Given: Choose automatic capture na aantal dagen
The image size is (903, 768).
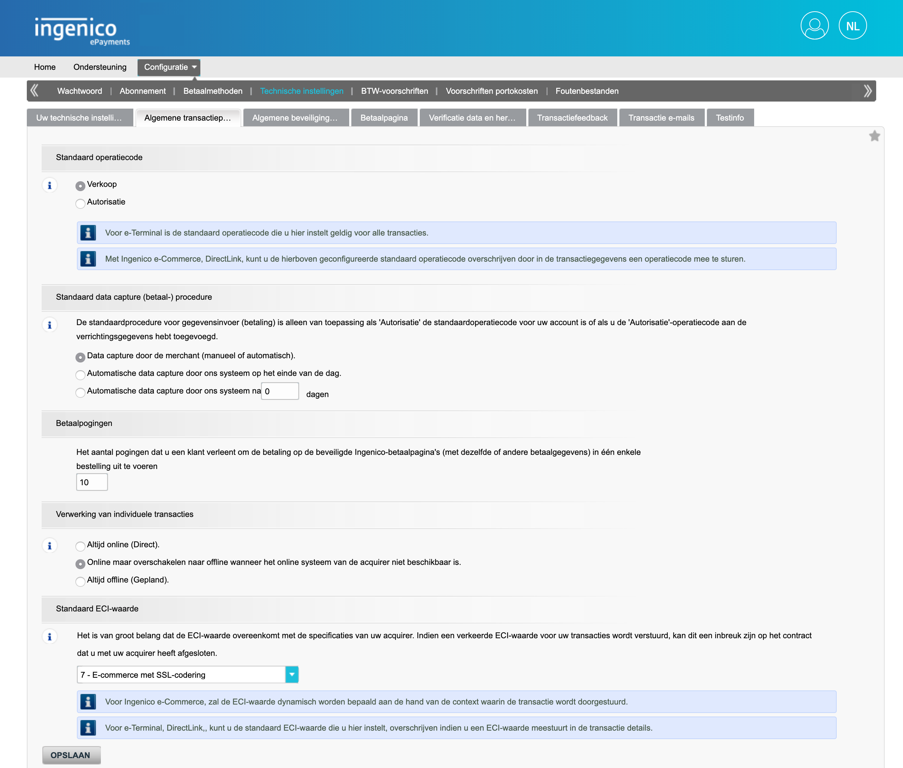Looking at the screenshot, I should click(x=80, y=393).
